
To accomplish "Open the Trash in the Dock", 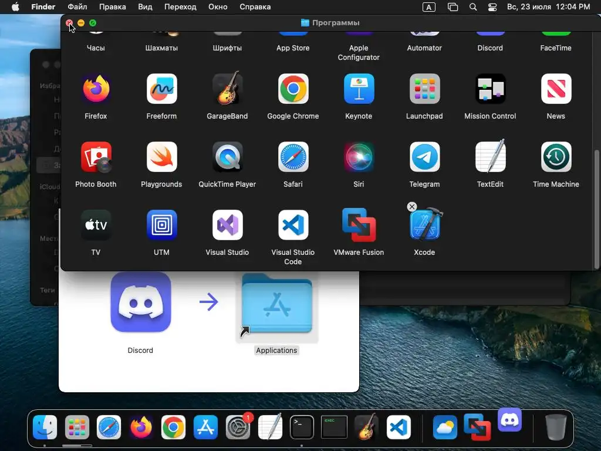I will tap(556, 428).
